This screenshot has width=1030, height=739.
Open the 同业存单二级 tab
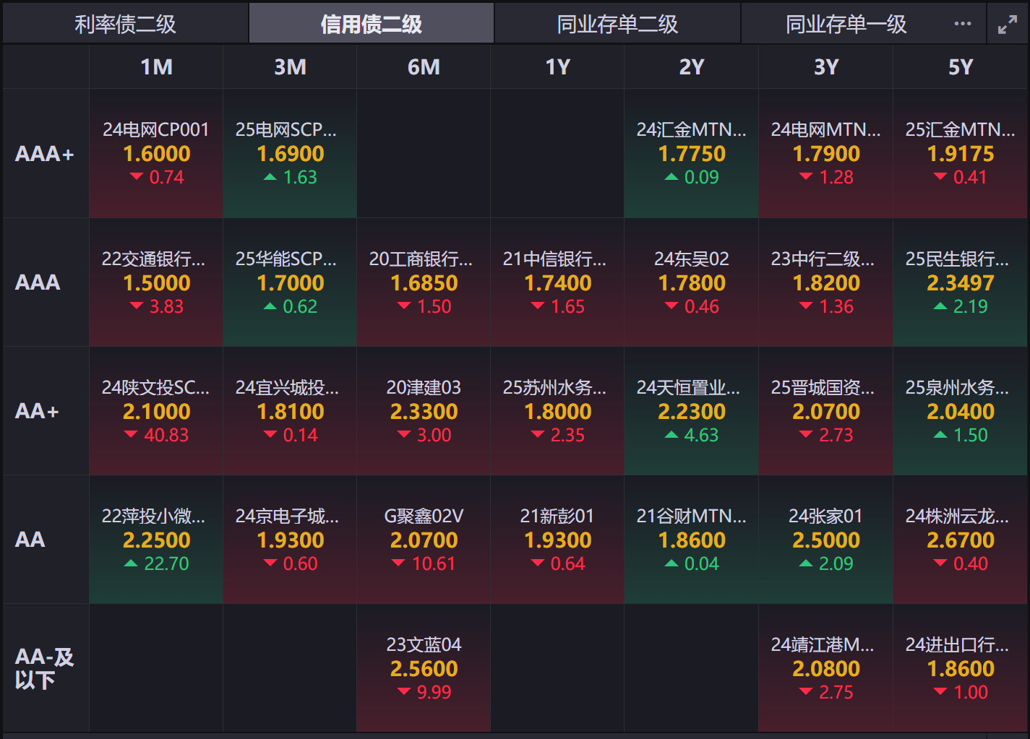coord(618,24)
